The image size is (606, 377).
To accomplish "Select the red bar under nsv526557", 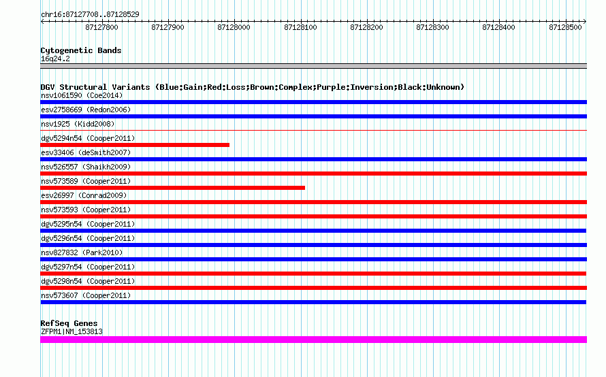I will tap(313, 174).
